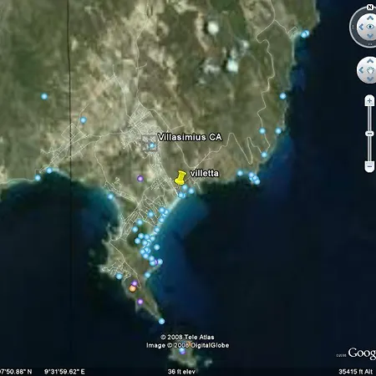
Task: Click the purple marker west of villetta pin
Action: (x=140, y=179)
